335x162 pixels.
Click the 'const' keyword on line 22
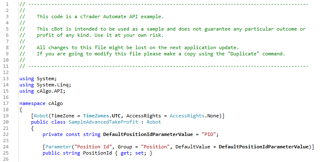(73, 134)
